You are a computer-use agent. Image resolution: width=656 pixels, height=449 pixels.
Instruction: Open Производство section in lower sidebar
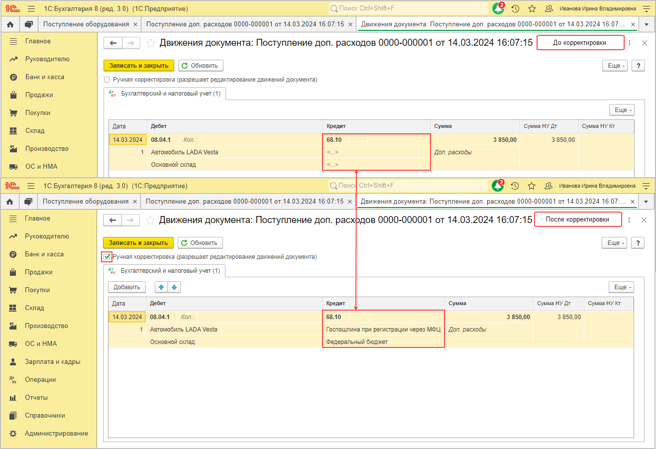(48, 326)
